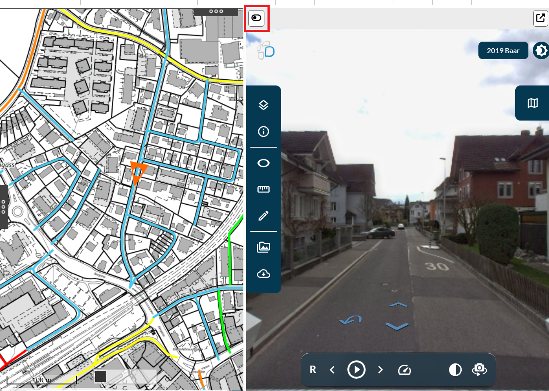
Task: Expand the three-dot menu at map top
Action: click(x=216, y=11)
